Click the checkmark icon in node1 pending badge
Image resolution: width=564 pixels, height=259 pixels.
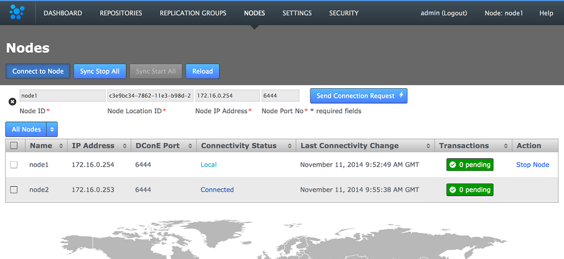coord(453,165)
